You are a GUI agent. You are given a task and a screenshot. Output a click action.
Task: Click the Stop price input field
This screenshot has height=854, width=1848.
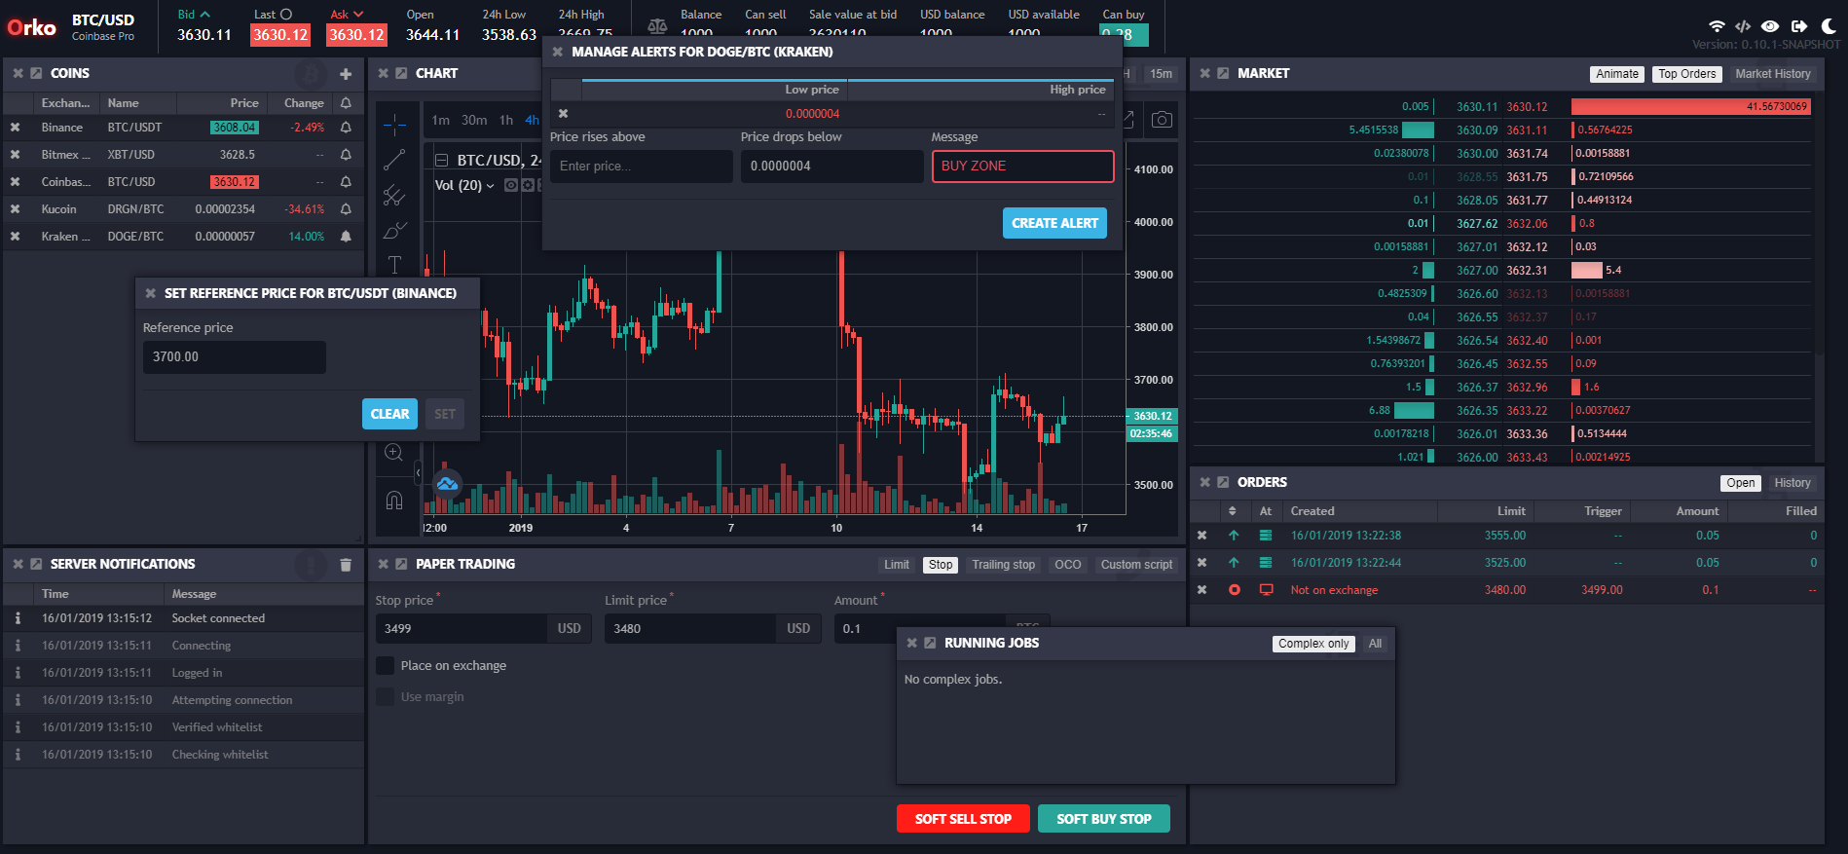click(x=462, y=629)
